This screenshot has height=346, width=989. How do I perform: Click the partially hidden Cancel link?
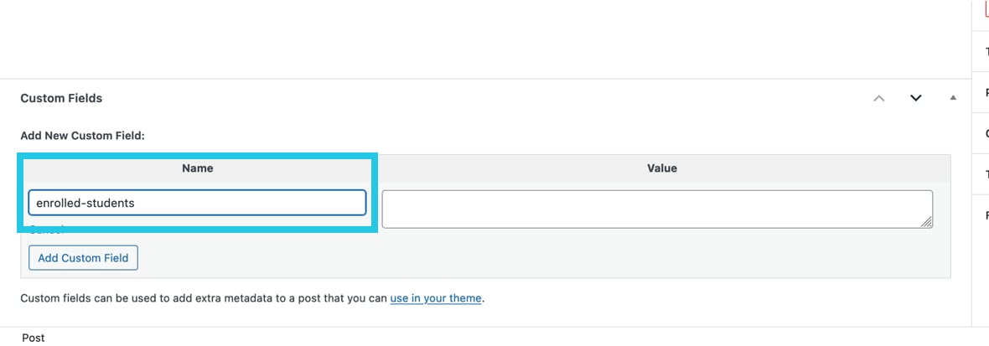coord(46,230)
